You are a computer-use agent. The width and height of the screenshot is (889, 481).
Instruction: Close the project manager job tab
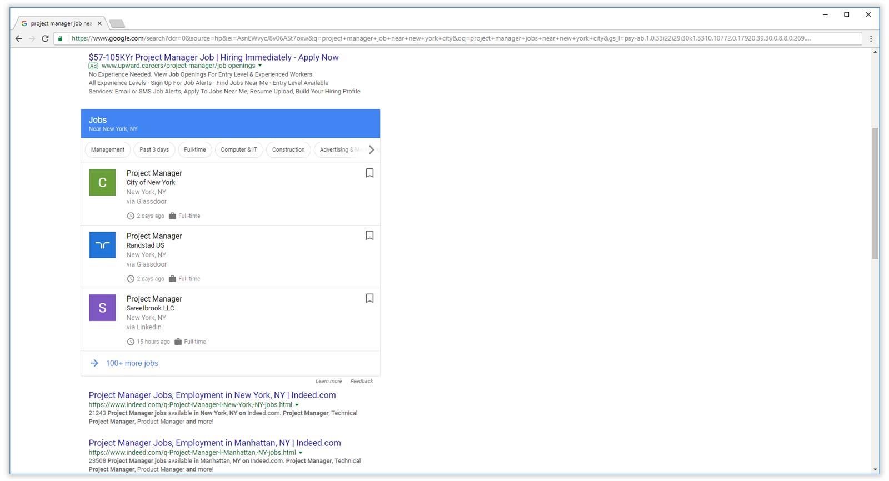tap(99, 23)
